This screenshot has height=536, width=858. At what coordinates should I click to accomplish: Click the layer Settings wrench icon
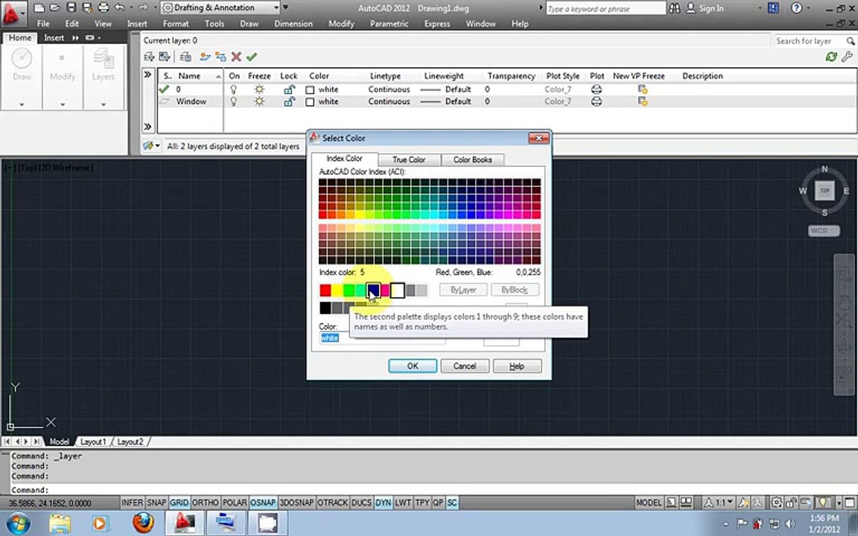click(x=847, y=57)
